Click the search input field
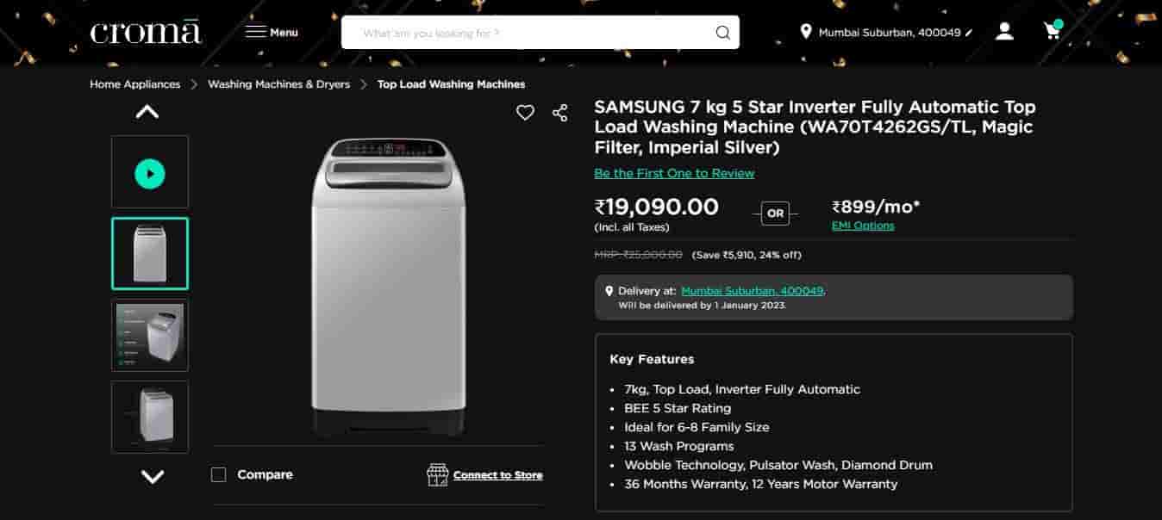 coord(517,32)
